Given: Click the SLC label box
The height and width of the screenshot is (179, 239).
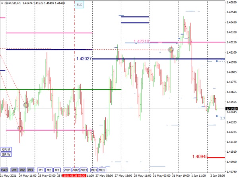Looking at the screenshot, I should click(79, 4).
